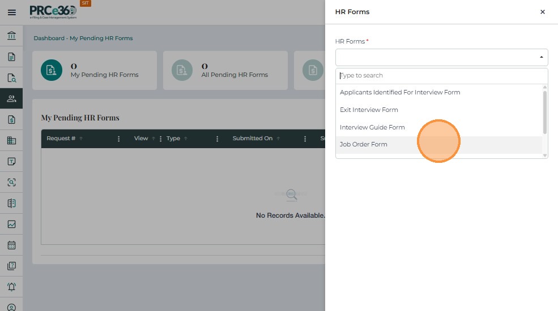The image size is (558, 311).
Task: Select Job Order Form option
Action: pos(439,145)
